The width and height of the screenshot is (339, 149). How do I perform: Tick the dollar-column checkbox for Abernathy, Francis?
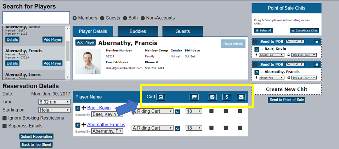226,128
